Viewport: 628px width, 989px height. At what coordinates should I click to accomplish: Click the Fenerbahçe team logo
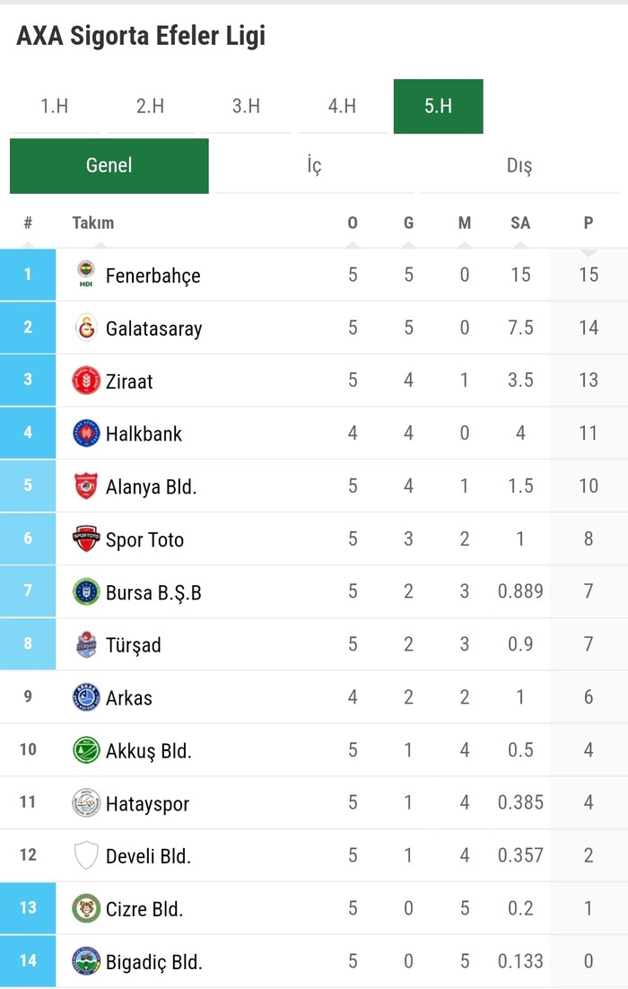tap(86, 275)
